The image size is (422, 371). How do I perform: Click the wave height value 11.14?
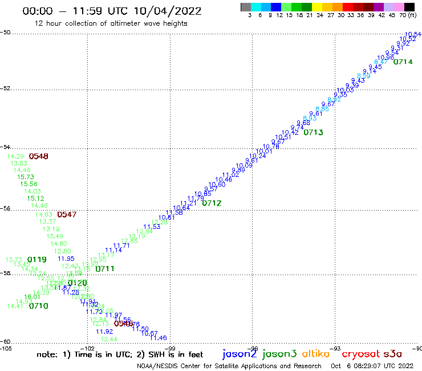pos(113,250)
